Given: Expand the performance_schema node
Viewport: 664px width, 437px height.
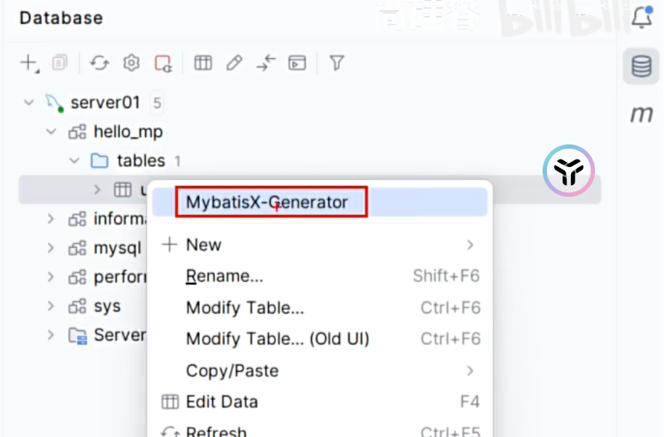Looking at the screenshot, I should [51, 277].
